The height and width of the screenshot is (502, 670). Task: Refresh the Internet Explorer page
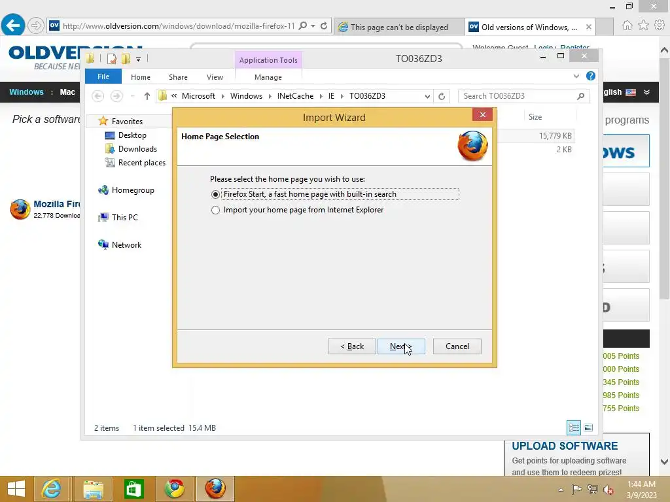point(324,26)
